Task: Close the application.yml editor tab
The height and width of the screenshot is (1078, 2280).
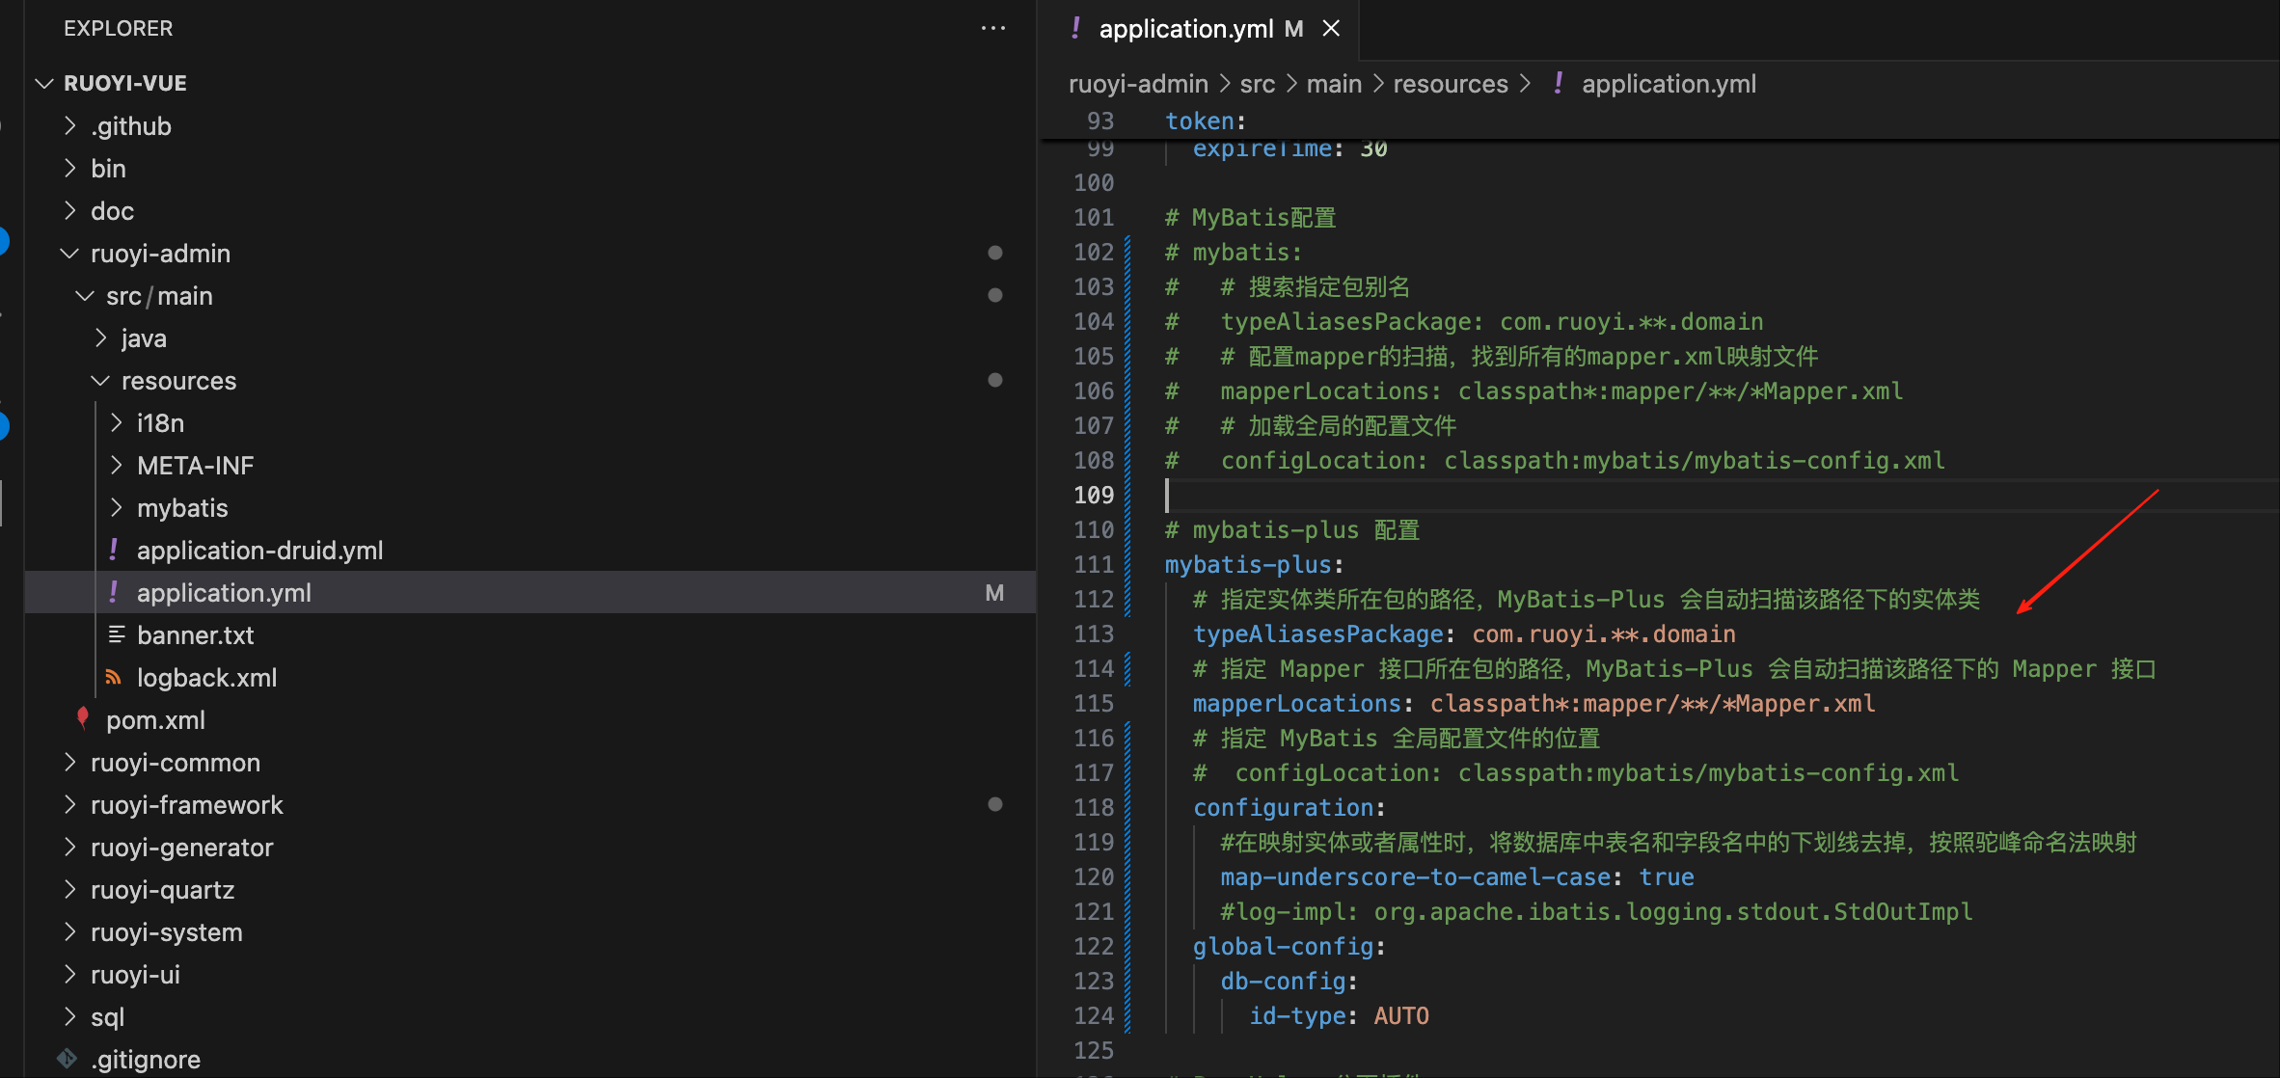Action: pyautogui.click(x=1331, y=29)
